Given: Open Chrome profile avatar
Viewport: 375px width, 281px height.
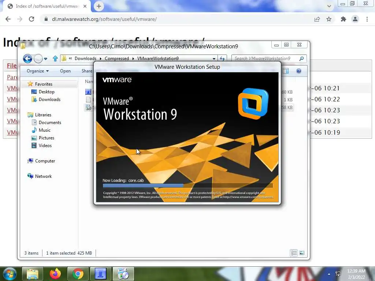Looking at the screenshot, I should 355,19.
